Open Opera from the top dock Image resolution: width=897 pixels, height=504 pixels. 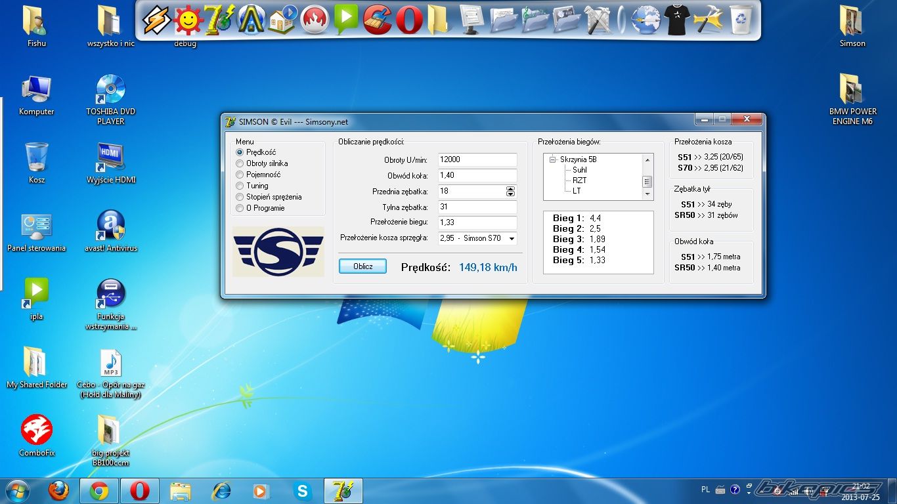(x=409, y=20)
